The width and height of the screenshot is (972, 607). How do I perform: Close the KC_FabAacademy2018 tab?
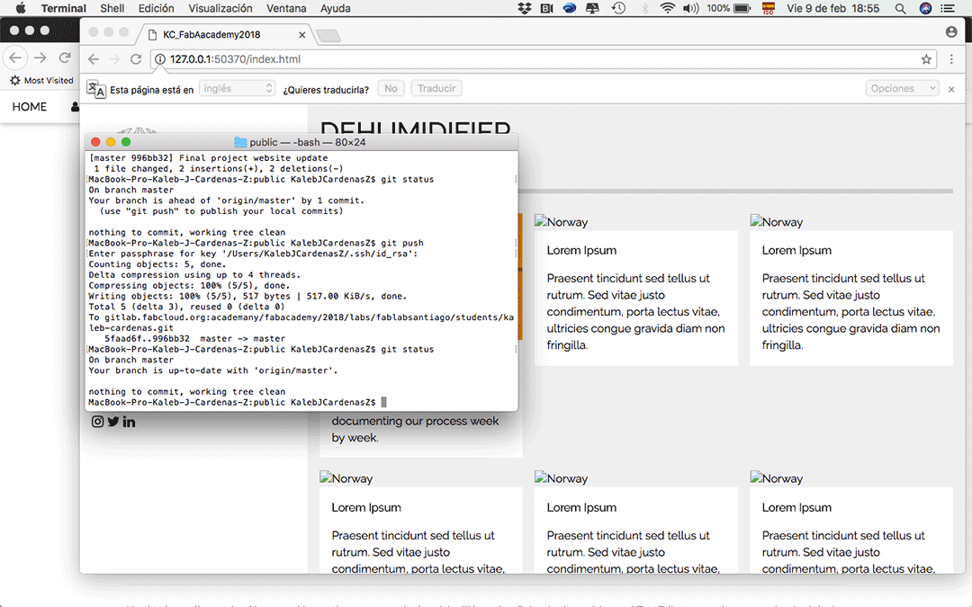301,35
